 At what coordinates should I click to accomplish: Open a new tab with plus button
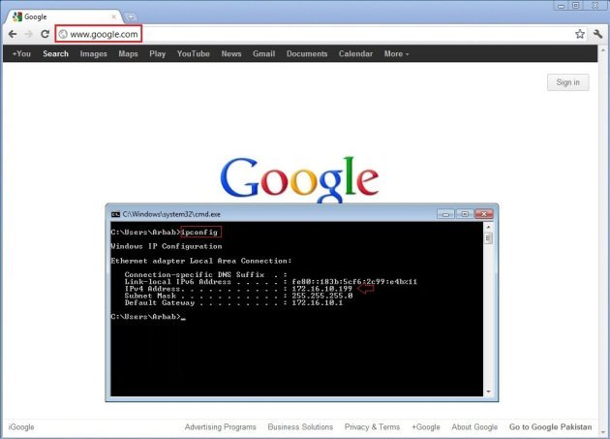pos(131,17)
